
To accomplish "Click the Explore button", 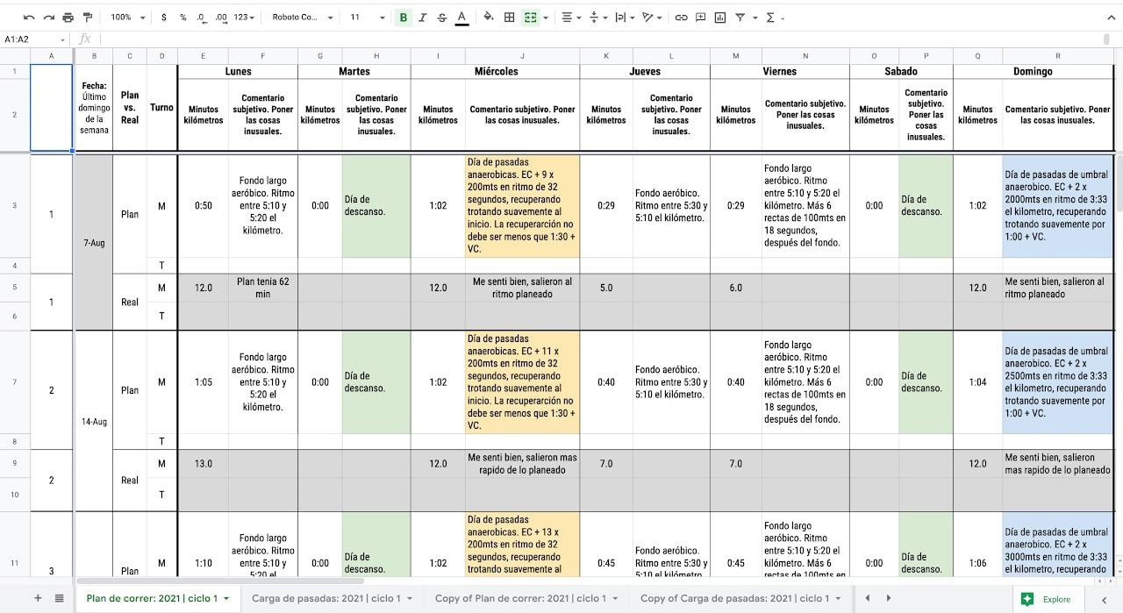I will (x=1047, y=599).
